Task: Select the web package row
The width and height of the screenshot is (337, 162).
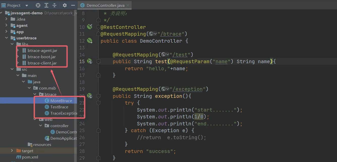Action: [x=39, y=119]
